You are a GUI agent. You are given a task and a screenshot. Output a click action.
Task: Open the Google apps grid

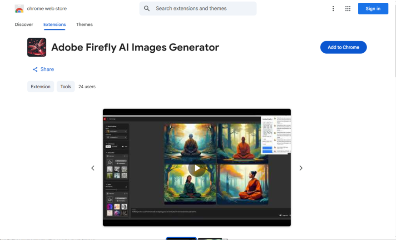(348, 9)
